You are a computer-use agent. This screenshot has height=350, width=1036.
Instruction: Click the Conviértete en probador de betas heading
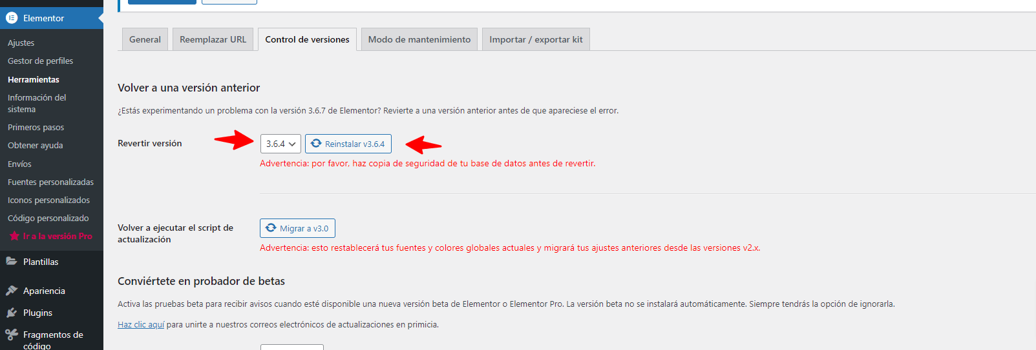pos(201,281)
